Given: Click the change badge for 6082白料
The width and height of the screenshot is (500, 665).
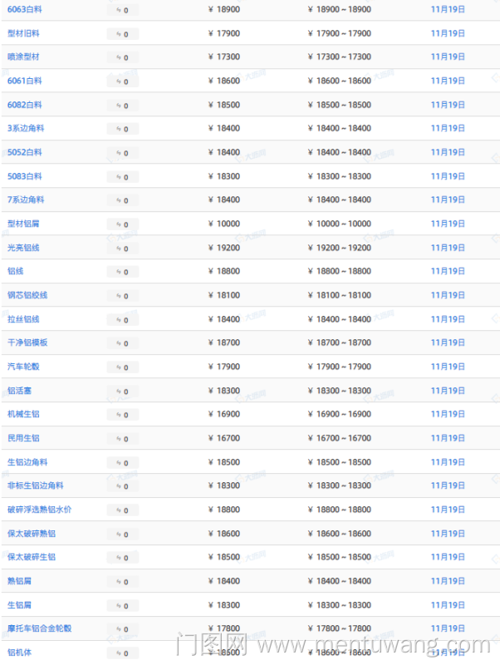Looking at the screenshot, I should click(x=123, y=106).
